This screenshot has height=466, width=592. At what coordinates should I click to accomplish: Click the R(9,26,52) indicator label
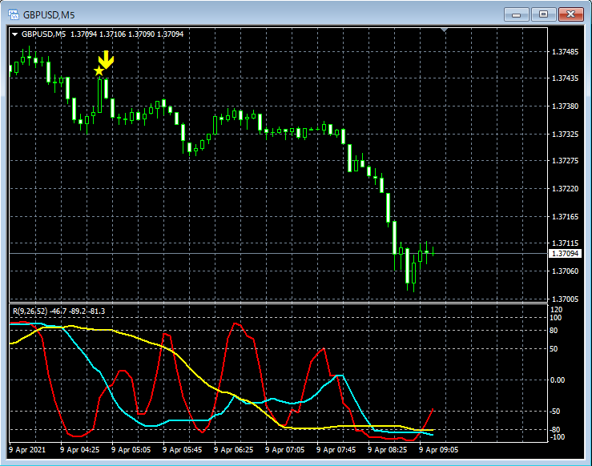point(59,311)
